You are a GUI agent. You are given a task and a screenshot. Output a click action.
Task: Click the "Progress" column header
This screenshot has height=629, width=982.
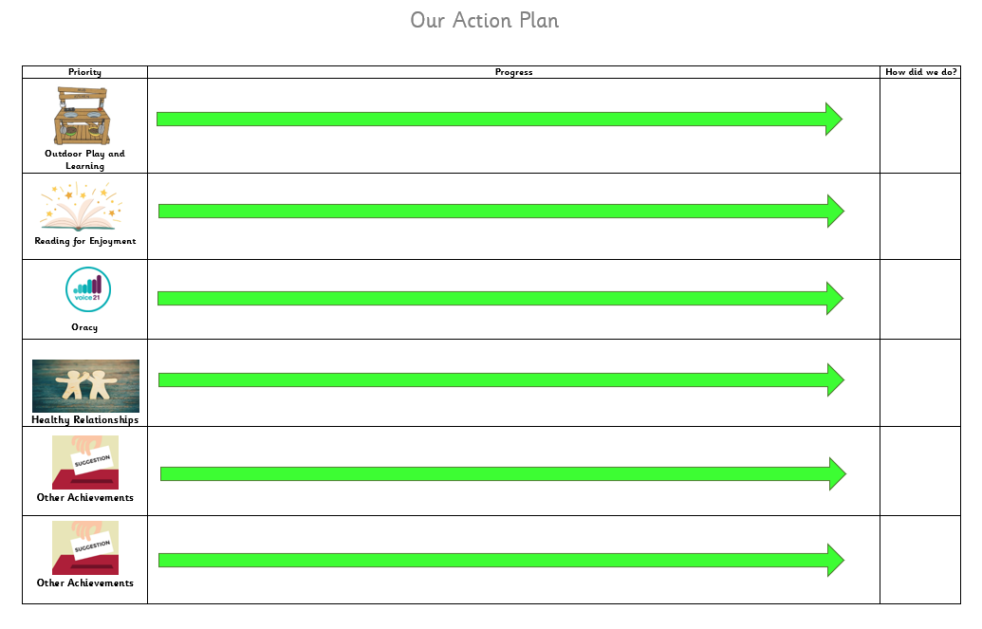pos(513,72)
